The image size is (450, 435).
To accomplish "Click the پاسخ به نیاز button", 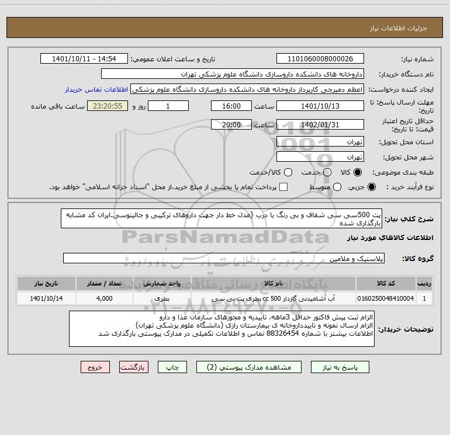I will click(x=340, y=367).
